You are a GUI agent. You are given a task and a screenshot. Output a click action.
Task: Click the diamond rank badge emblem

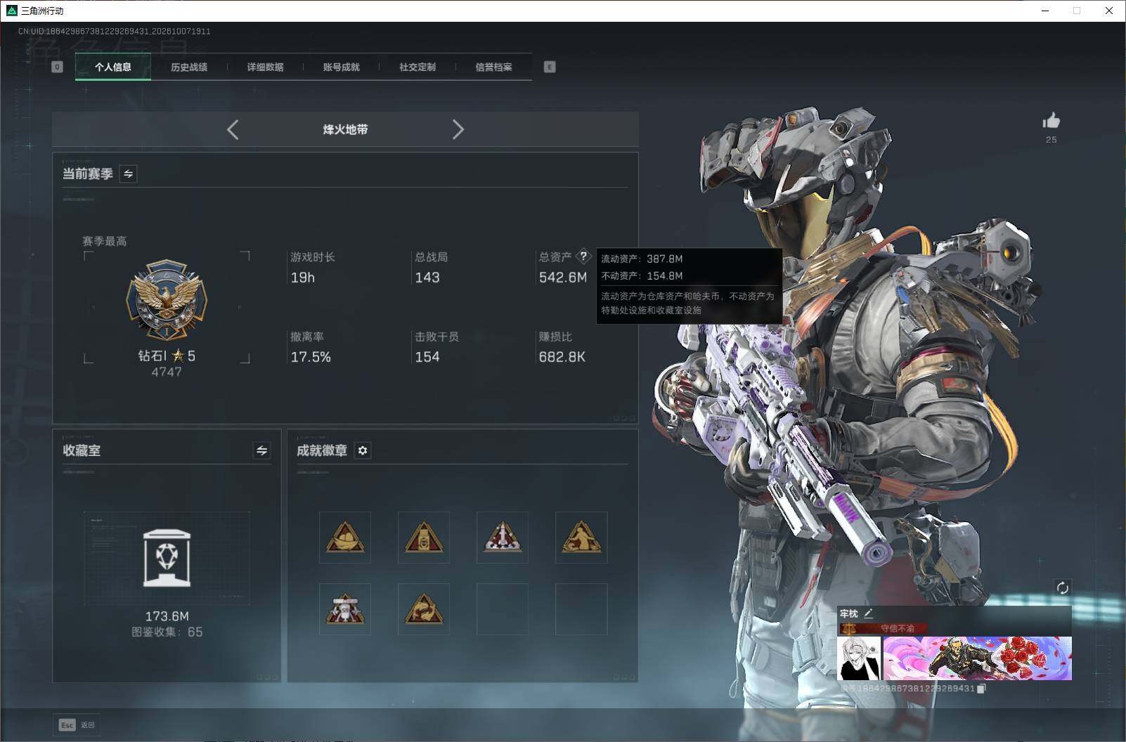(167, 301)
